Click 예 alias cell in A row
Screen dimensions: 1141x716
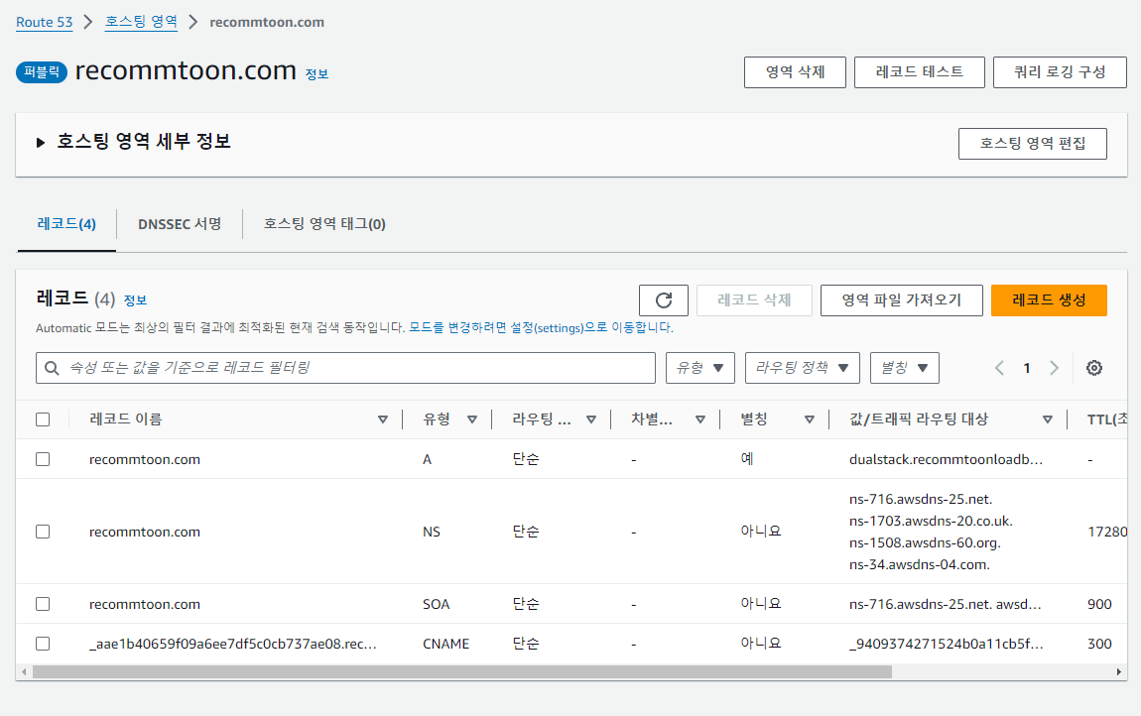click(747, 459)
